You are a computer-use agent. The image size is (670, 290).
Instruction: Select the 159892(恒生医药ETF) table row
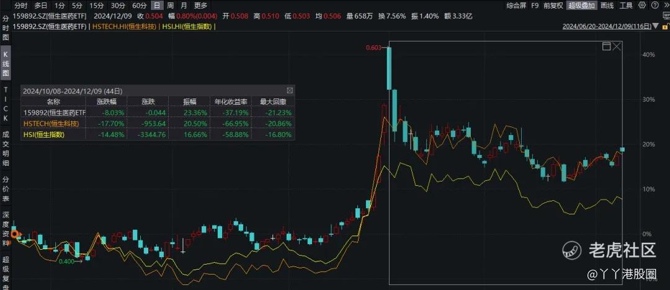[x=158, y=113]
